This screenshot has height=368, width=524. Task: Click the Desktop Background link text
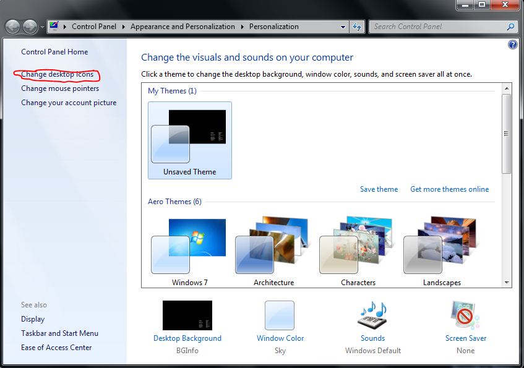(187, 338)
